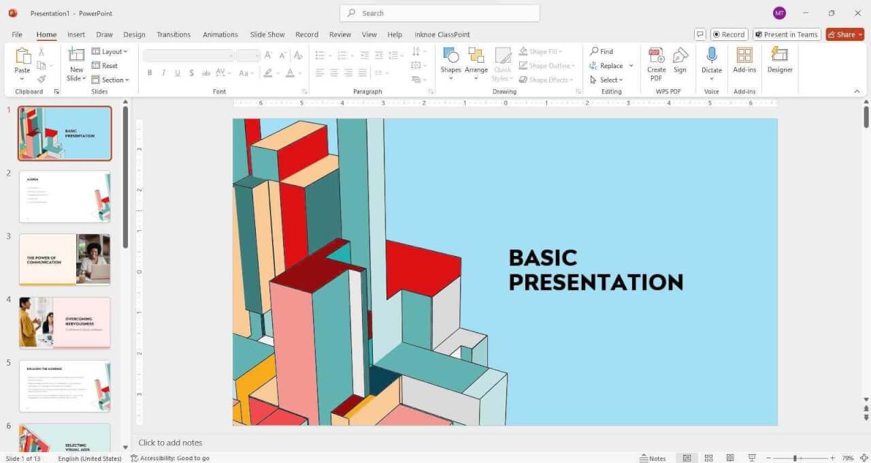Image resolution: width=871 pixels, height=463 pixels.
Task: Click Accessibility: Good to go status
Action: tap(170, 458)
